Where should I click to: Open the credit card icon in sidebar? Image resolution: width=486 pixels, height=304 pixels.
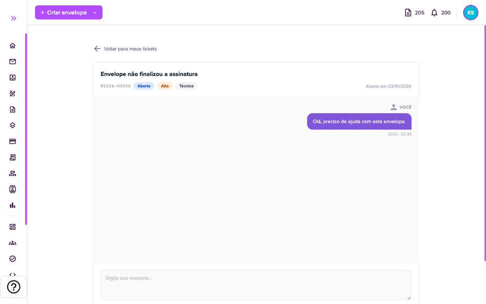(x=12, y=142)
